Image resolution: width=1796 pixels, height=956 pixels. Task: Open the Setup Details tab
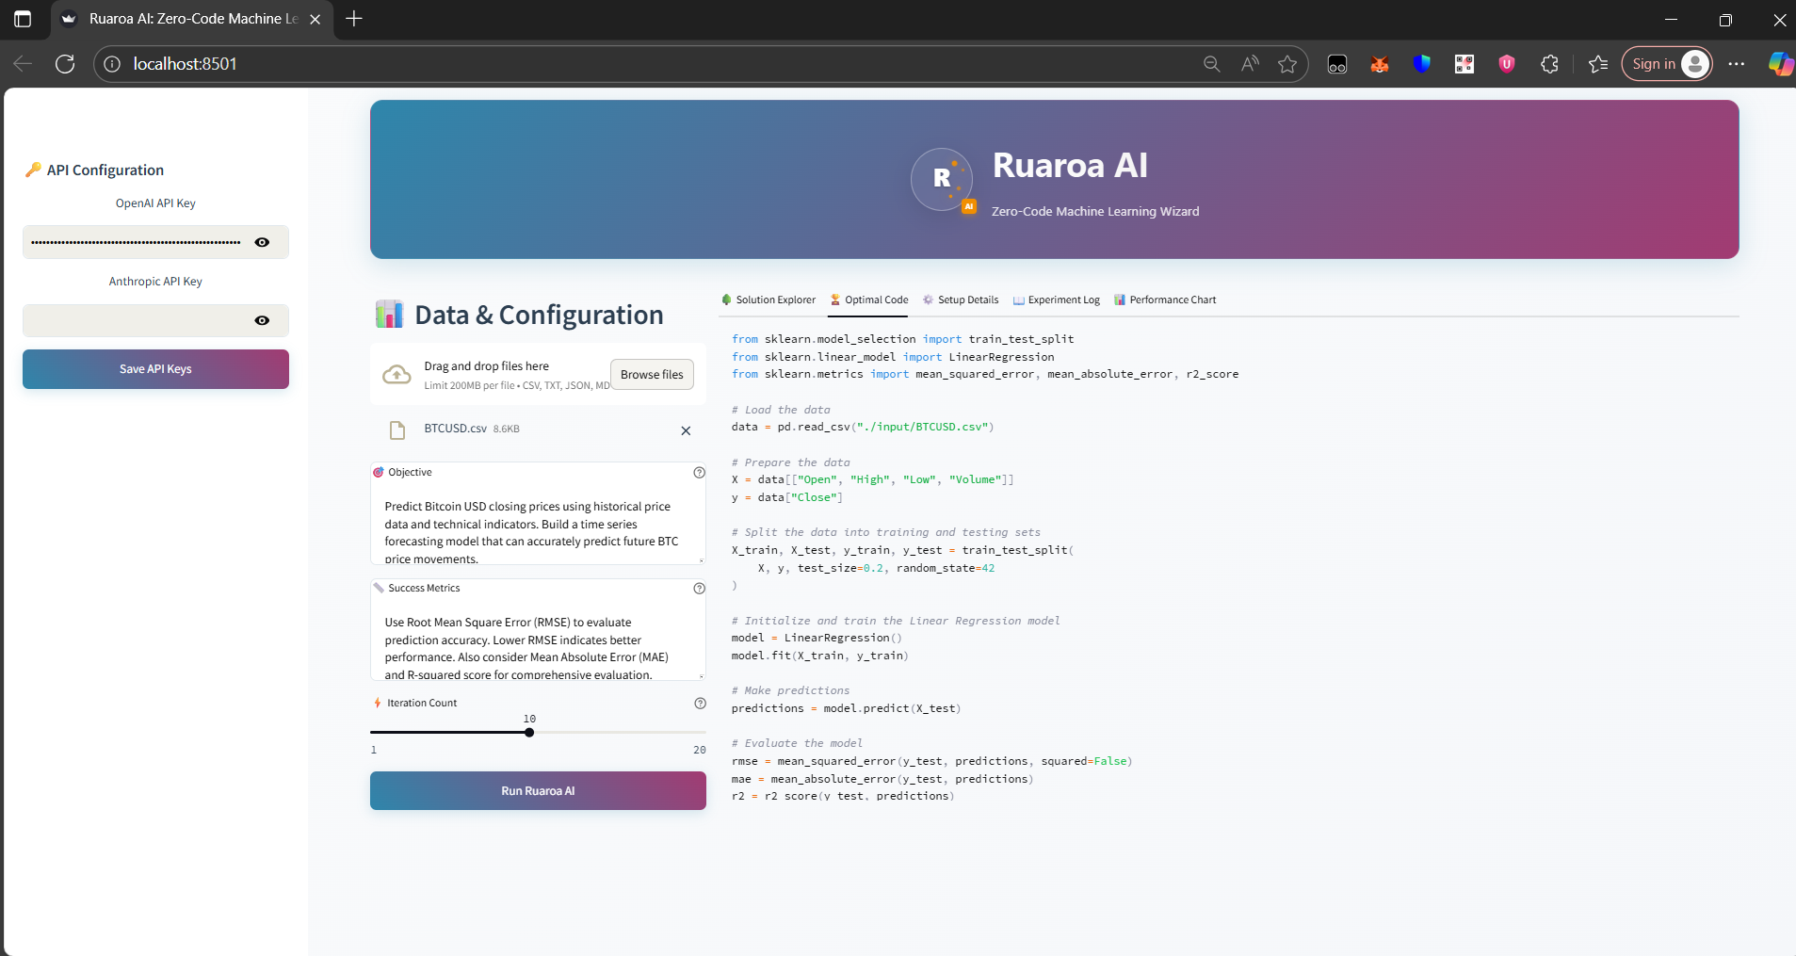(x=961, y=300)
